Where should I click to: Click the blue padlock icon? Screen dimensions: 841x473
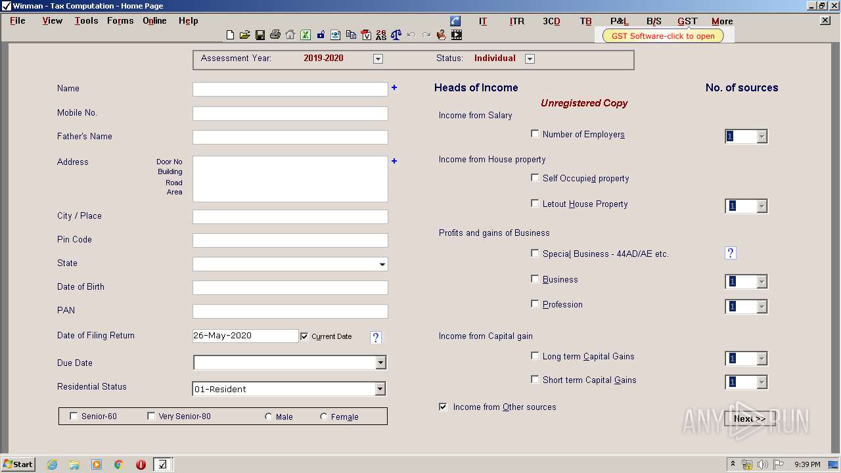[x=321, y=35]
